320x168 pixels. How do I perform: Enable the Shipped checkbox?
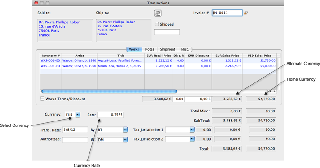tap(156, 24)
